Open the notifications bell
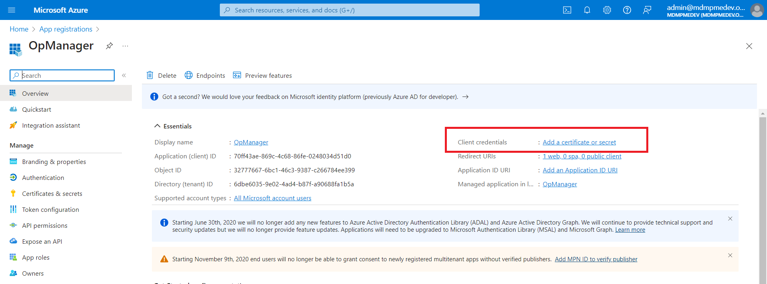Viewport: 767px width, 284px height. (587, 10)
